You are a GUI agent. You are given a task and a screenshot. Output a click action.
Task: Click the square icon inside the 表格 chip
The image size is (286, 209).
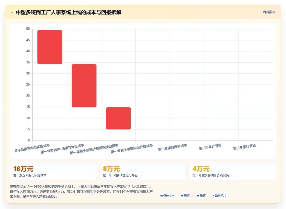pos(182,195)
